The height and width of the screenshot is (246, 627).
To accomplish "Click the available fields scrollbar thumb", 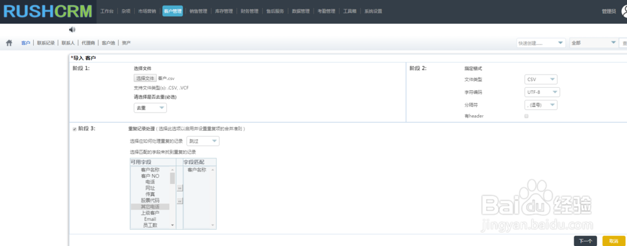I will (x=172, y=178).
